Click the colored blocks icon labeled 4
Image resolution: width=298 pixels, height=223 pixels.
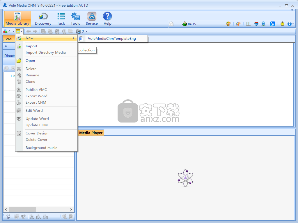pyautogui.click(x=7, y=31)
